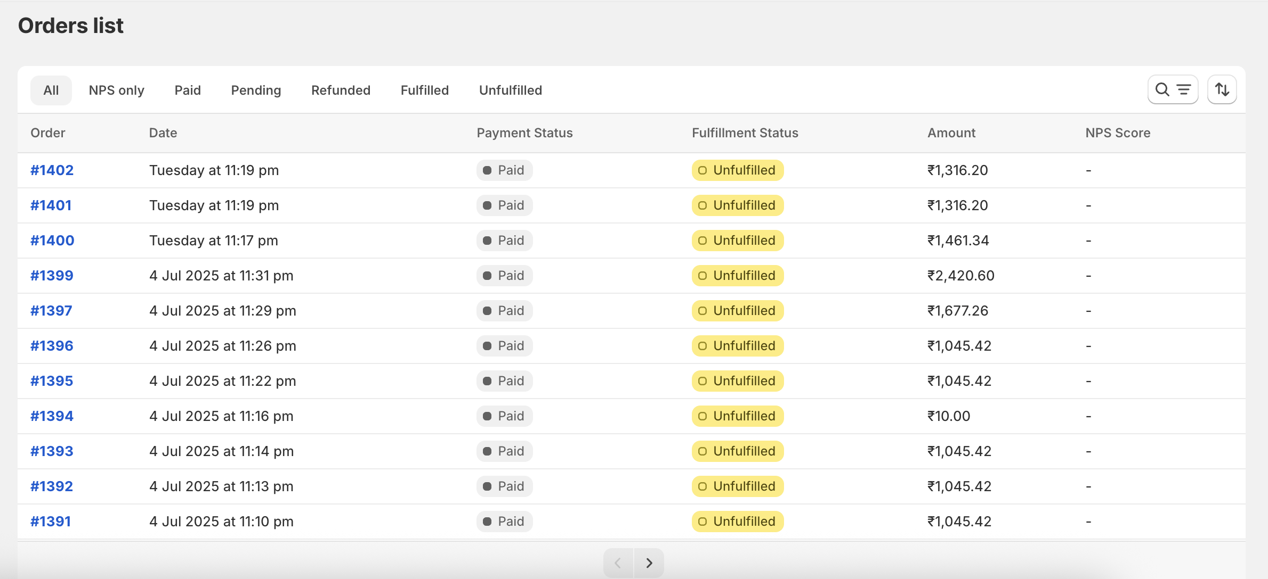
Task: Click Paid badge on order #1399
Action: (x=504, y=276)
